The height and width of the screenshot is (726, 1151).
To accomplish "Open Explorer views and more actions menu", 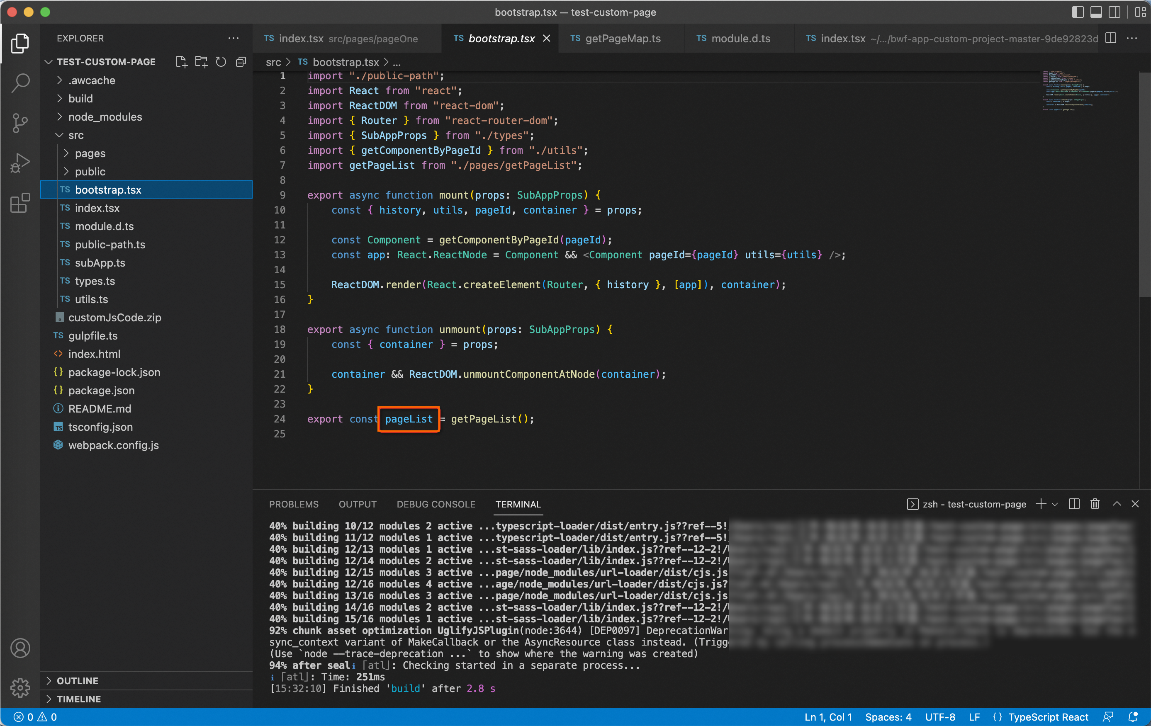I will (233, 38).
